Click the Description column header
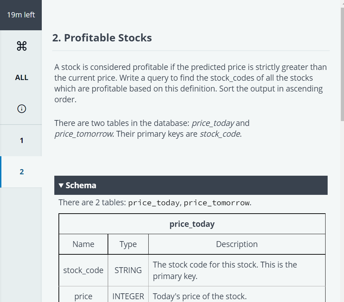This screenshot has width=344, height=302. (236, 244)
